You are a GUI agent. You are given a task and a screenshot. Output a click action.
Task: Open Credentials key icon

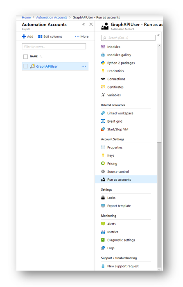click(103, 71)
